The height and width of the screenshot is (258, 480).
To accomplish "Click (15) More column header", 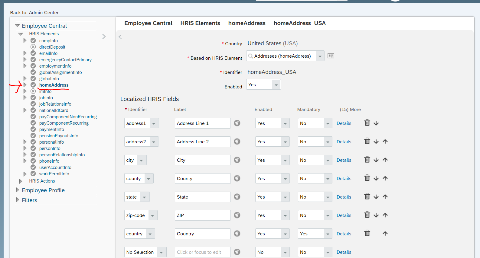I will click(350, 109).
